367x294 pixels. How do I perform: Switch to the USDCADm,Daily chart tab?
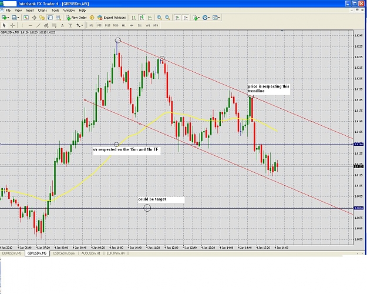pos(64,253)
